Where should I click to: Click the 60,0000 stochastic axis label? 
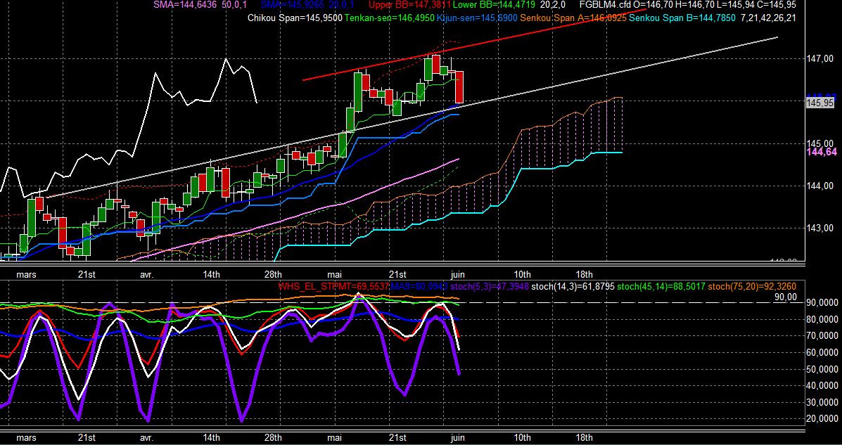(x=822, y=353)
